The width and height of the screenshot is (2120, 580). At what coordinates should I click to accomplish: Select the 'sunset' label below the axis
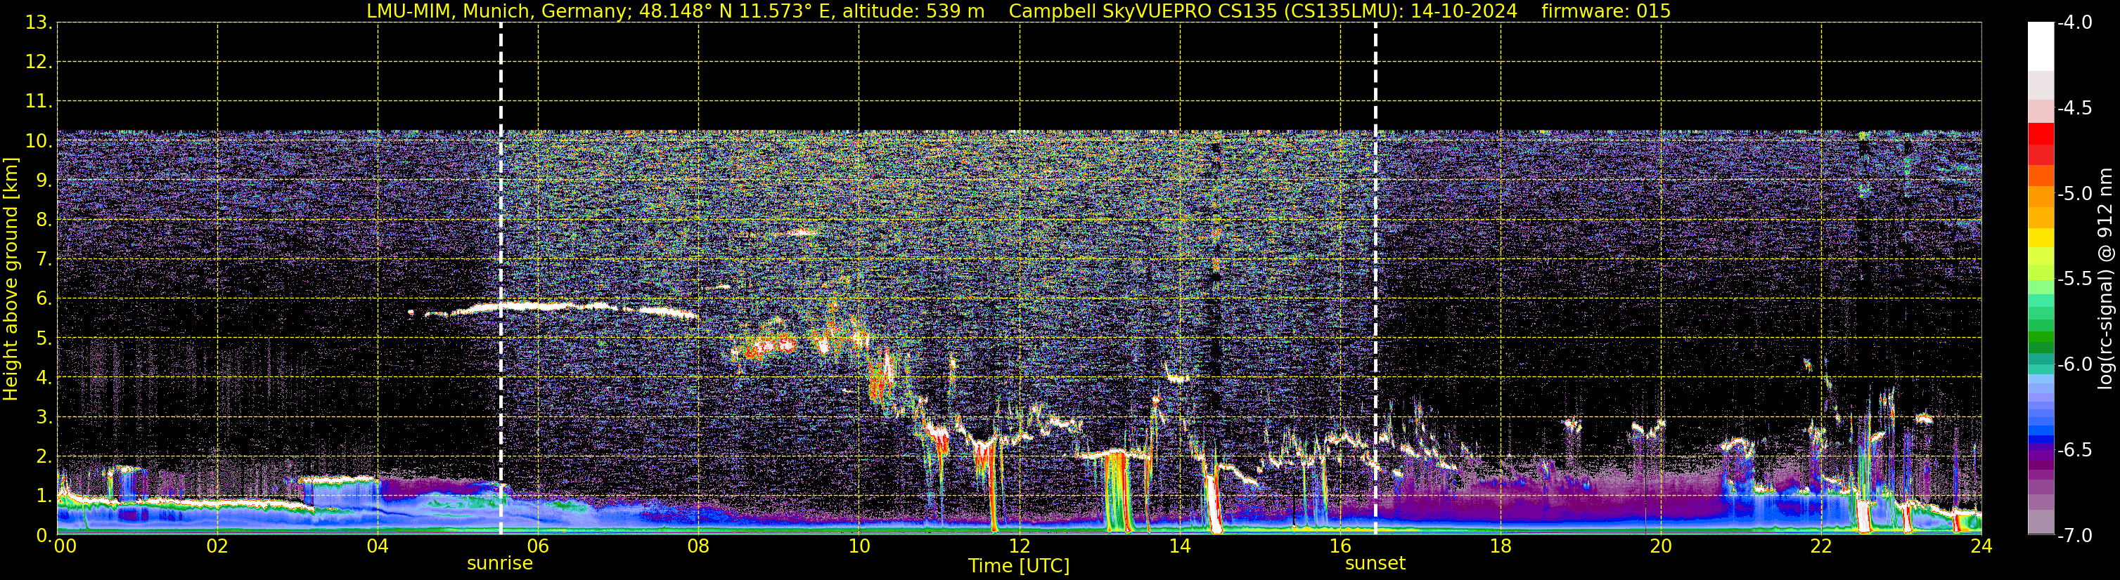coord(1375,564)
